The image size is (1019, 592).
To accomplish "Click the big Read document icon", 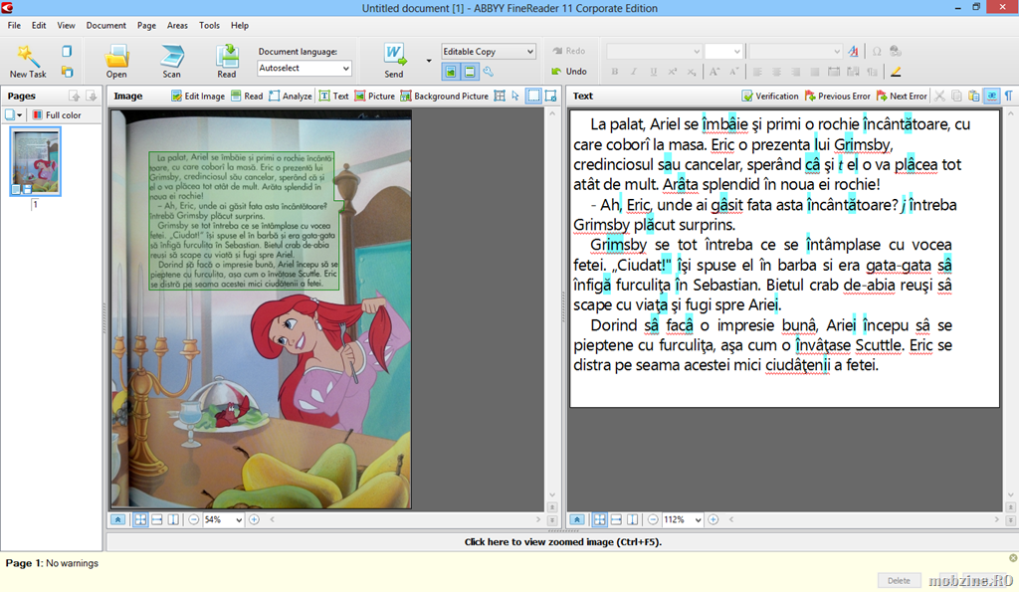I will (x=227, y=61).
